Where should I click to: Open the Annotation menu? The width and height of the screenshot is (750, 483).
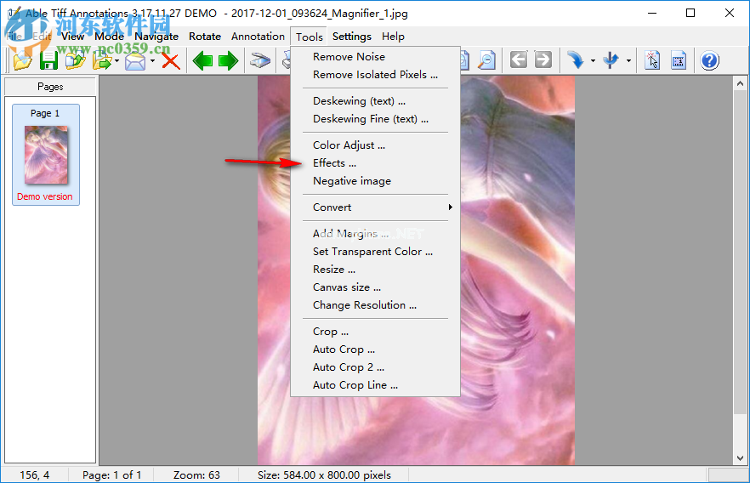point(258,37)
